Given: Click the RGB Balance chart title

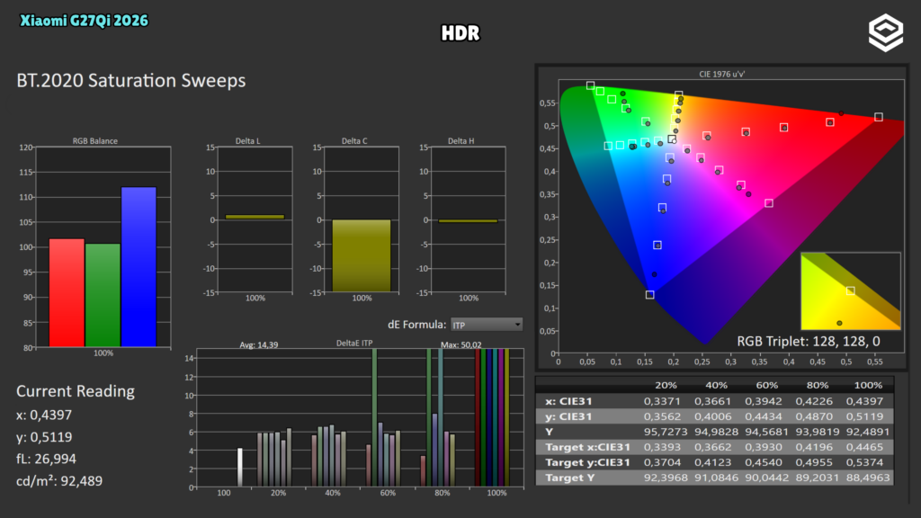Looking at the screenshot, I should (95, 141).
